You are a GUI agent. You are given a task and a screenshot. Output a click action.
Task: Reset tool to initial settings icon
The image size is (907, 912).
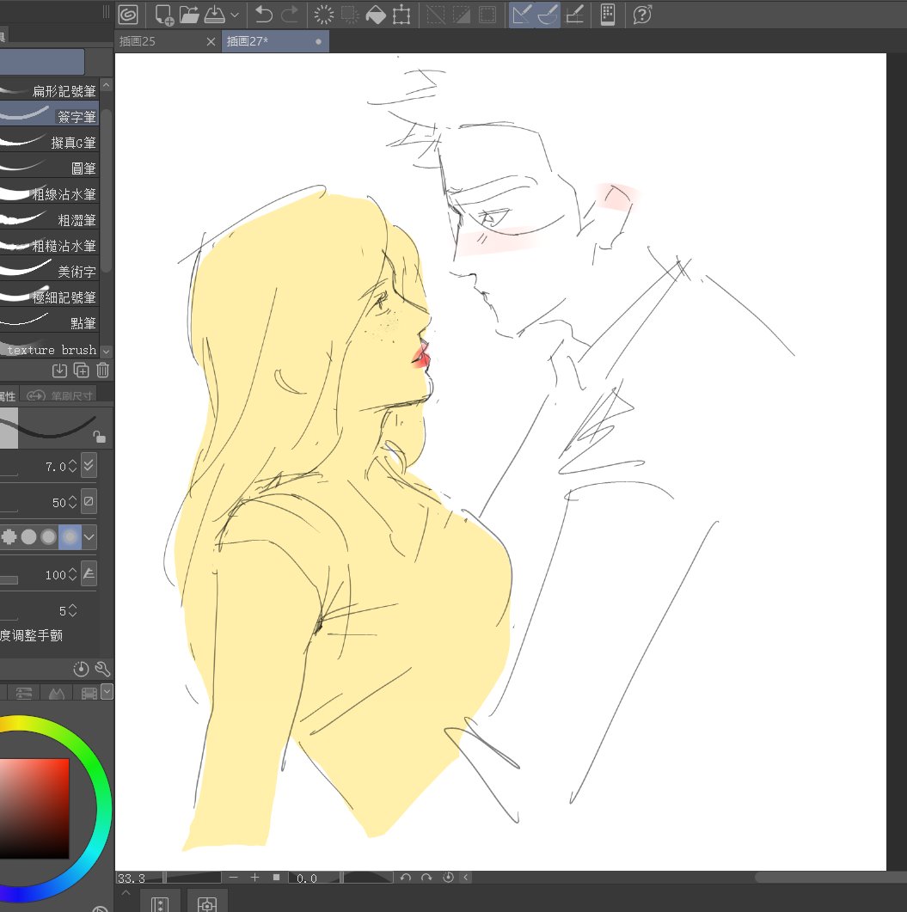[81, 669]
